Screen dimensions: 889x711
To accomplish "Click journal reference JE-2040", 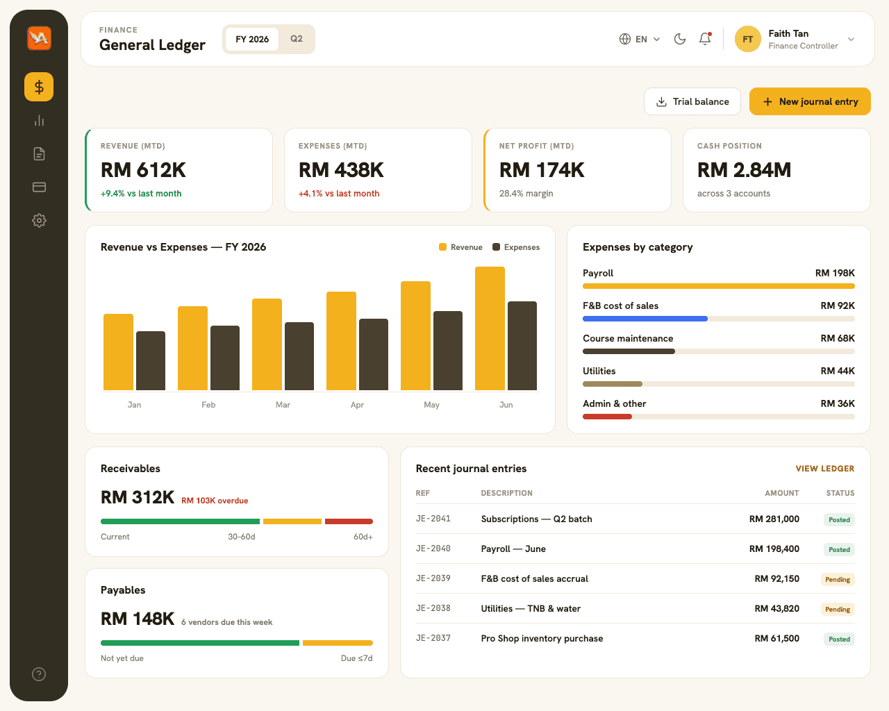I will [x=433, y=549].
